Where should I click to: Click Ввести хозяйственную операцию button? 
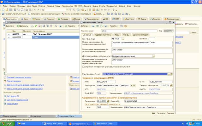(76, 14)
